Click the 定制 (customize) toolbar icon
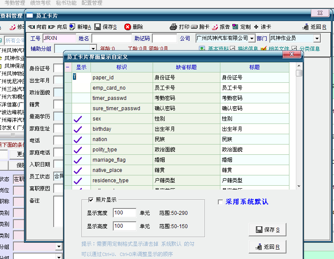This screenshot has width=334, height=259. click(235, 27)
